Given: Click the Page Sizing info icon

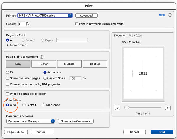Looking at the screenshot, I should pos(42,57).
